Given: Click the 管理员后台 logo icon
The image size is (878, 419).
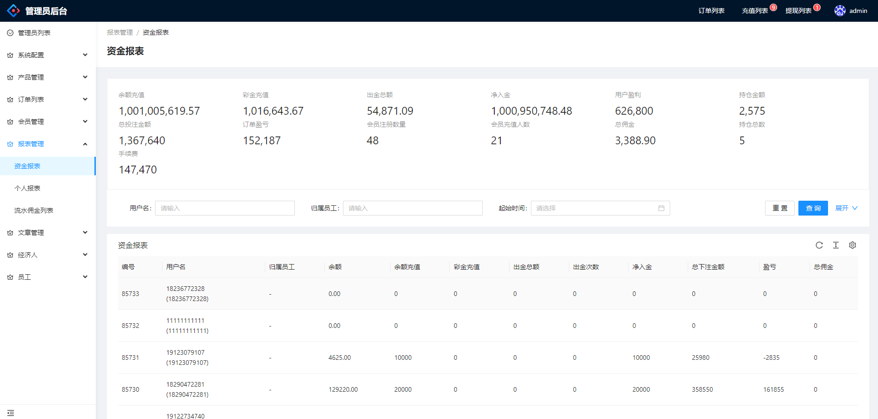Looking at the screenshot, I should (13, 10).
